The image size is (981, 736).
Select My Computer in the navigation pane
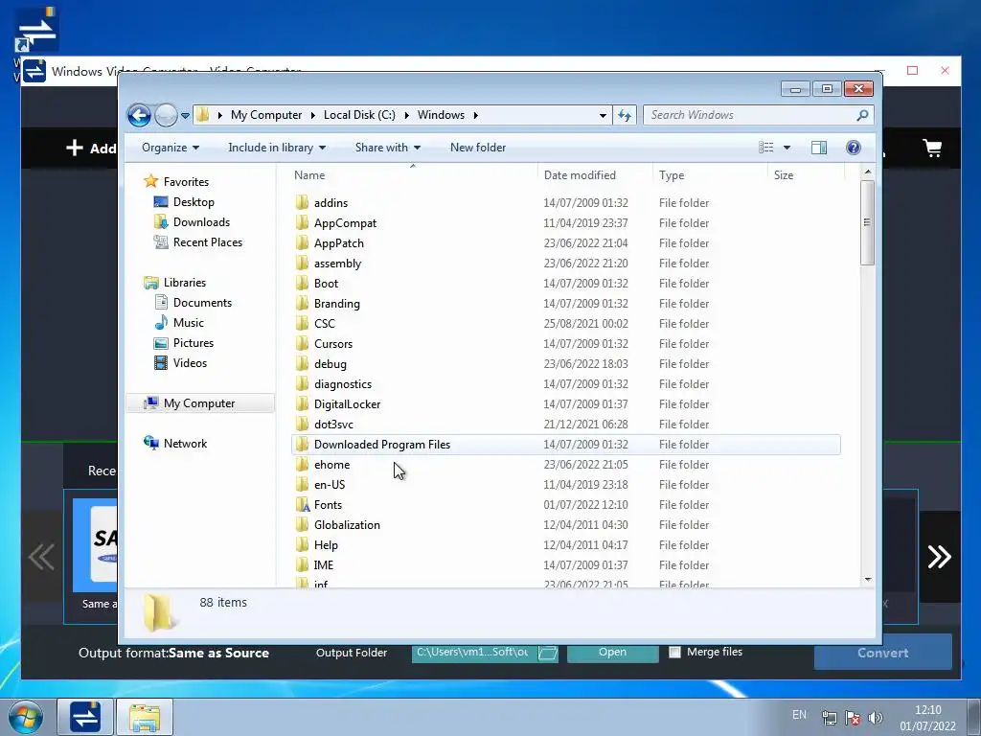coord(200,403)
